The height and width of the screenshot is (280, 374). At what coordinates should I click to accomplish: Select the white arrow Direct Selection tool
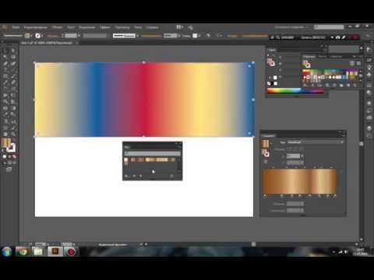pyautogui.click(x=13, y=51)
